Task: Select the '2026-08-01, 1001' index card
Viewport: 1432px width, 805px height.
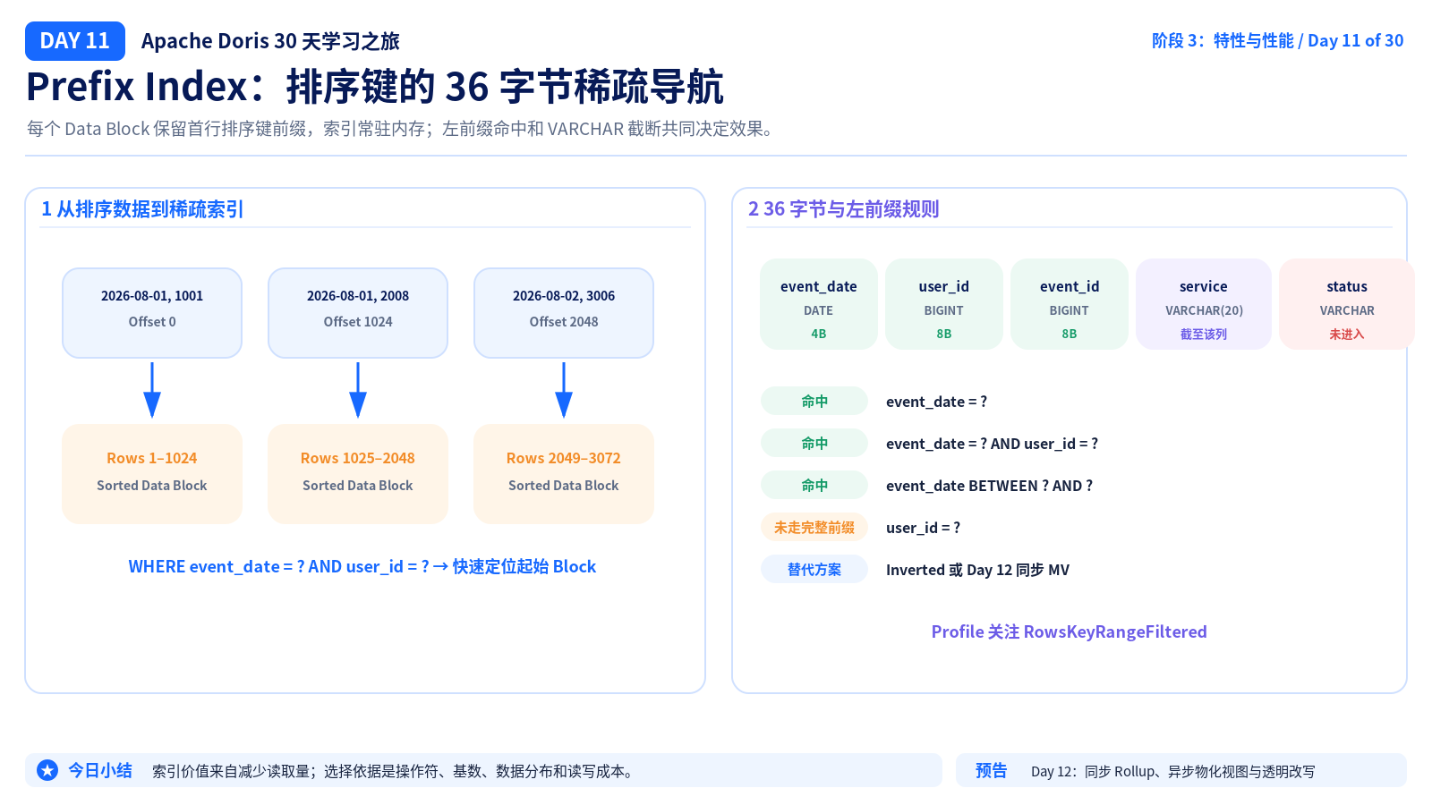Action: 152,313
